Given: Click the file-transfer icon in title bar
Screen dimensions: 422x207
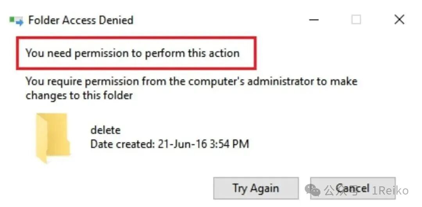Looking at the screenshot, I should [17, 21].
